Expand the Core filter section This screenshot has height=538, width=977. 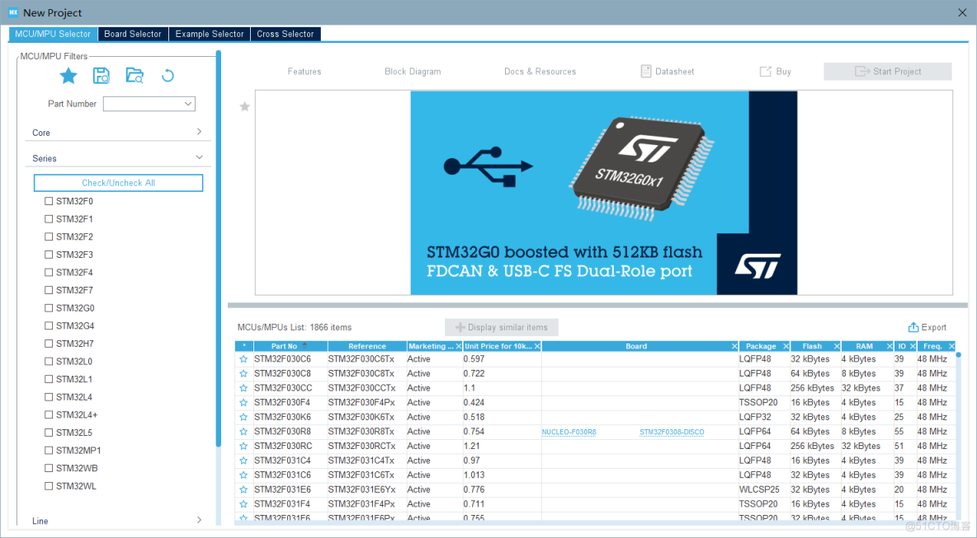point(199,131)
